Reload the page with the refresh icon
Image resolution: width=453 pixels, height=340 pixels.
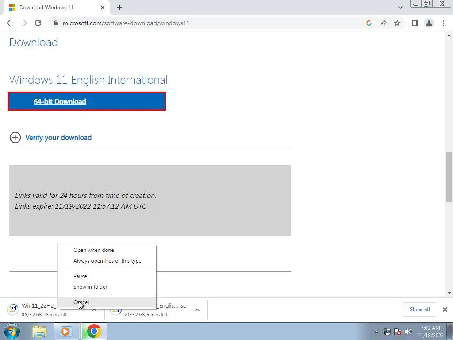click(38, 23)
